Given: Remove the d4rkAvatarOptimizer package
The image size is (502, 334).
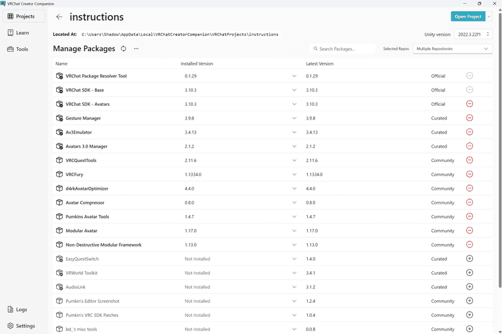Looking at the screenshot, I should coord(470,188).
